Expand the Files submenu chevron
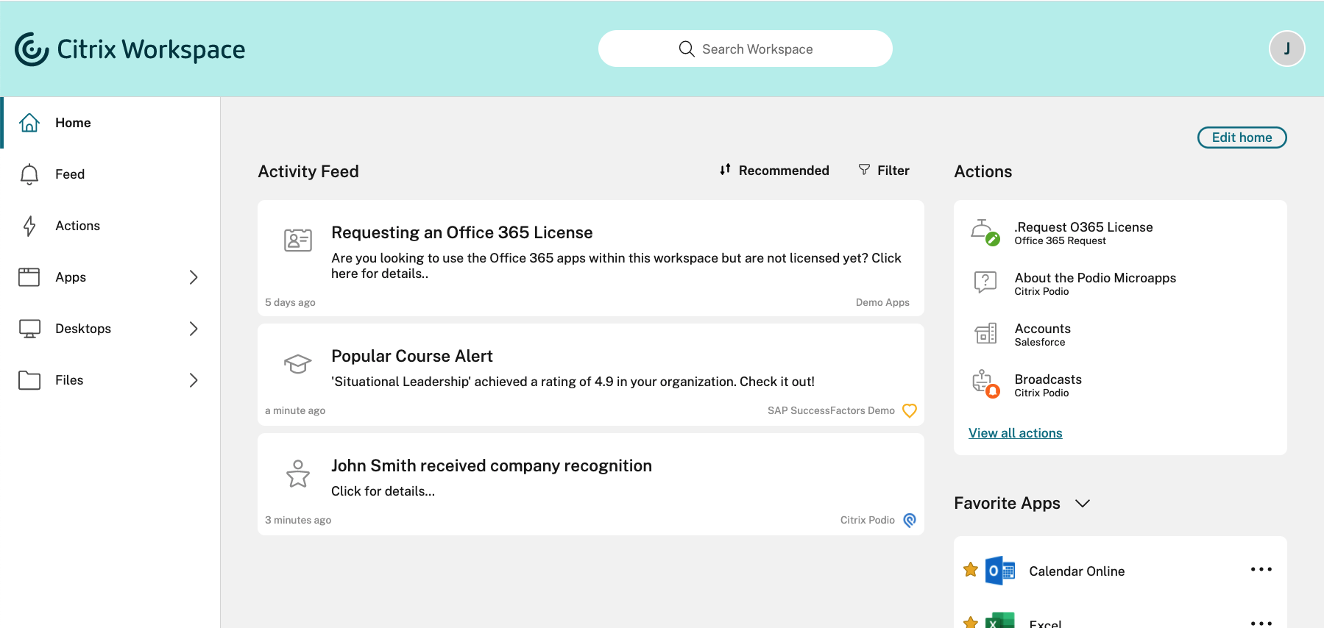This screenshot has height=628, width=1324. tap(194, 380)
